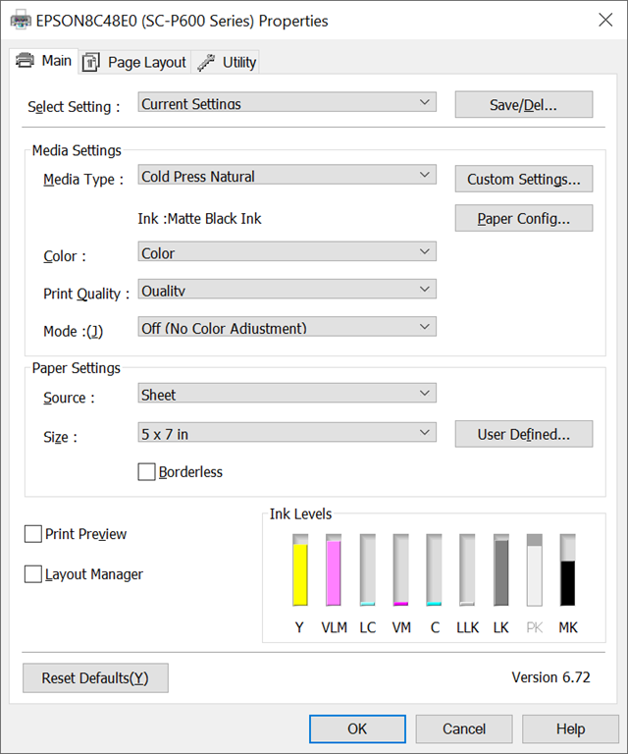Confirm with the OK button

pos(357,729)
